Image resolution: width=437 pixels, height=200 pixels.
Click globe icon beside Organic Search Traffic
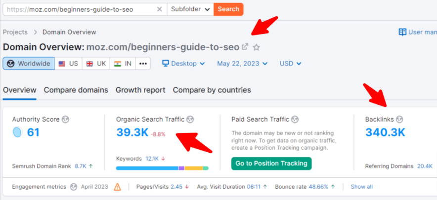click(190, 119)
